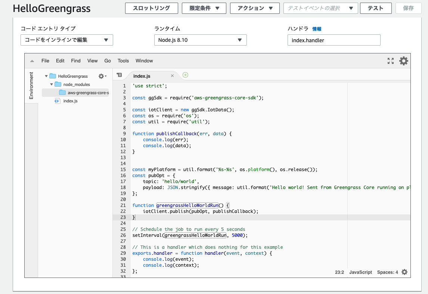
Task: Click line number 9 in the gutter
Action: (x=124, y=133)
